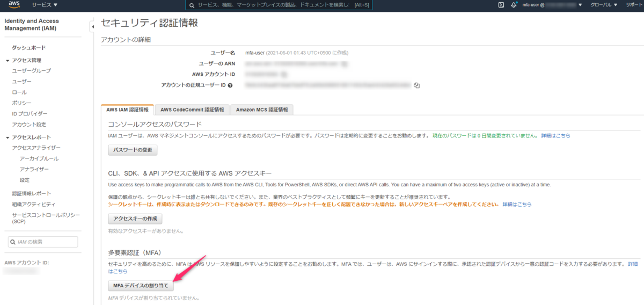Screen dimensions: 644x305
Task: Open サービスコントロールポリシー (SCP) in sidebar
Action: tap(46, 218)
